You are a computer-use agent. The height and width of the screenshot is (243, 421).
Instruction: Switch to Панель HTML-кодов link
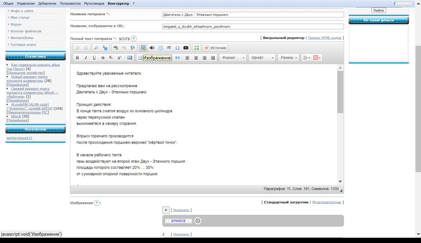click(x=325, y=38)
